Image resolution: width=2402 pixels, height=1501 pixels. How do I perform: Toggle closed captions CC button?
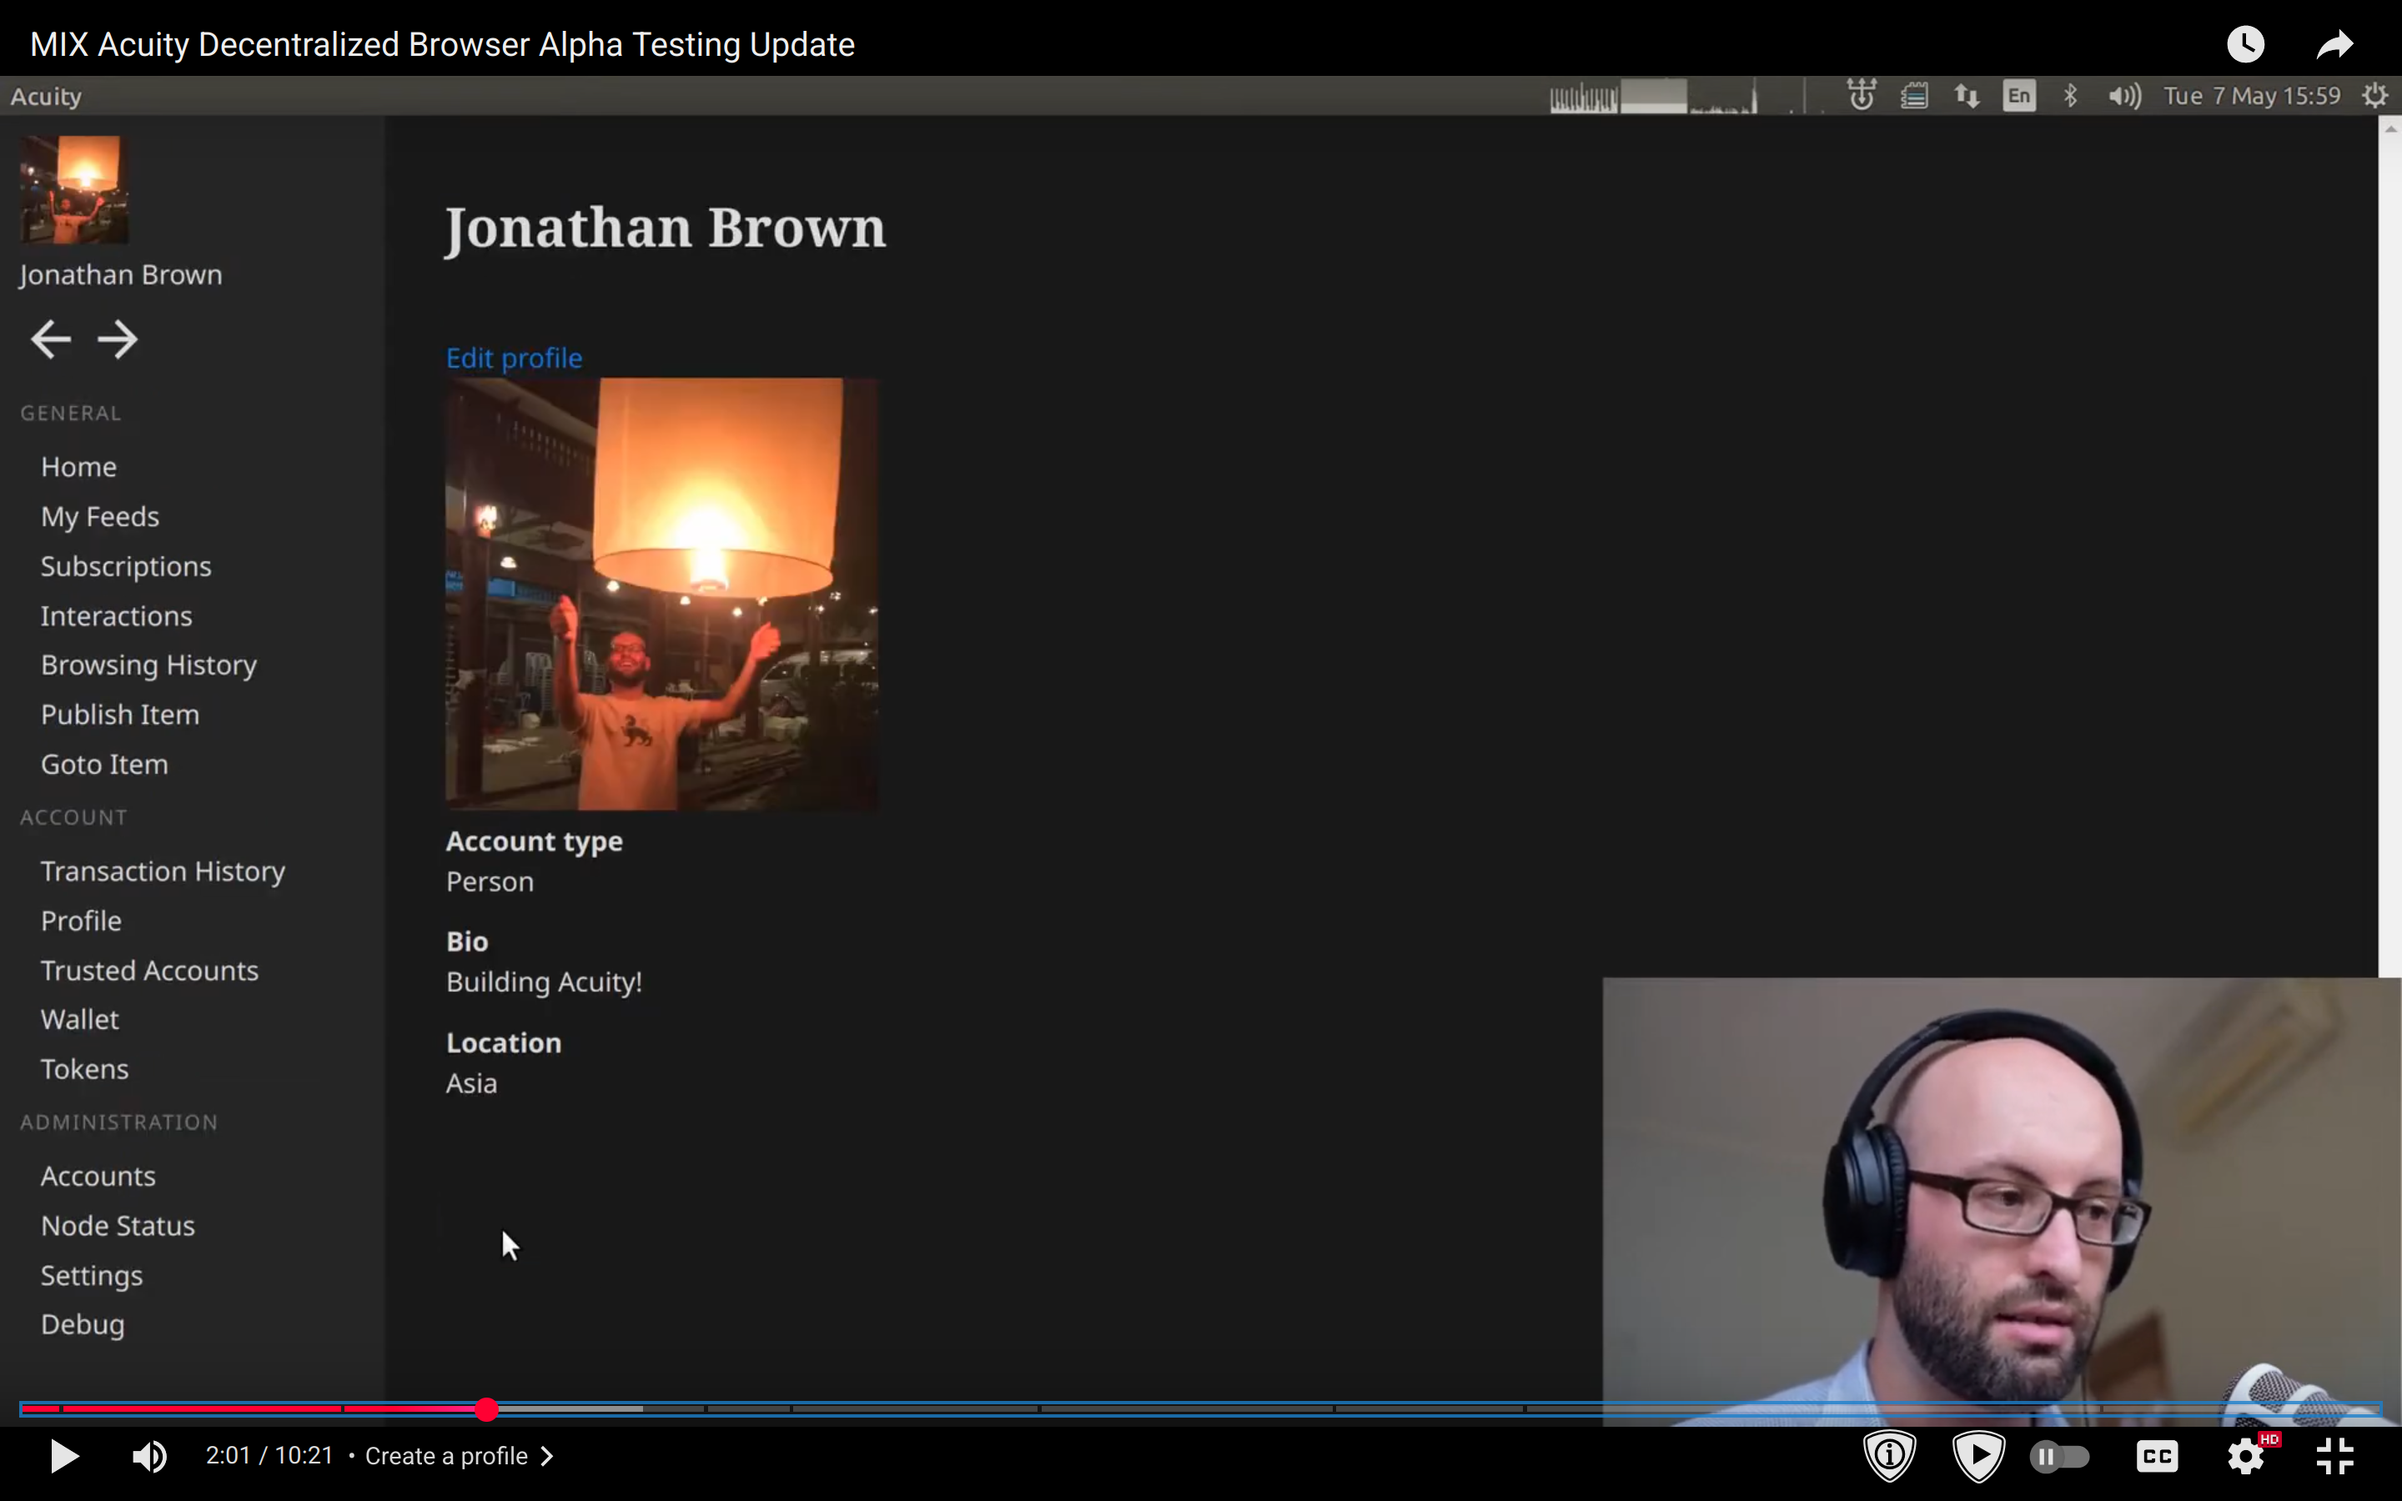pos(2157,1456)
